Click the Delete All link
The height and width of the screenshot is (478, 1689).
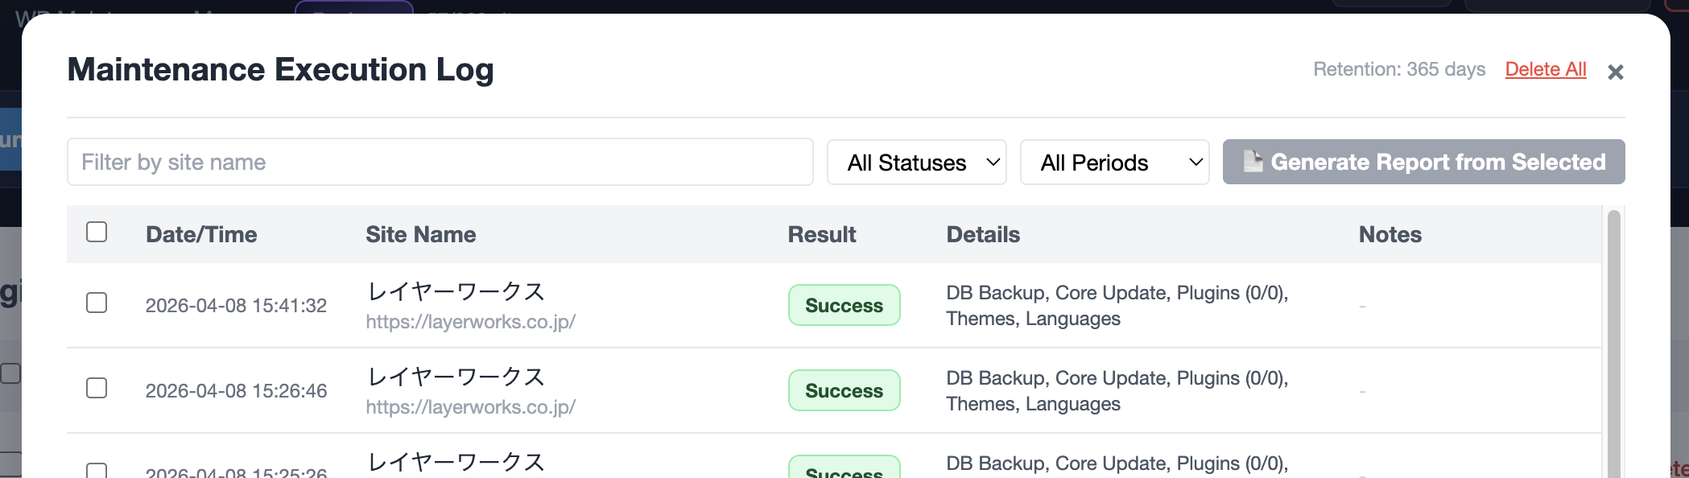[x=1545, y=69]
